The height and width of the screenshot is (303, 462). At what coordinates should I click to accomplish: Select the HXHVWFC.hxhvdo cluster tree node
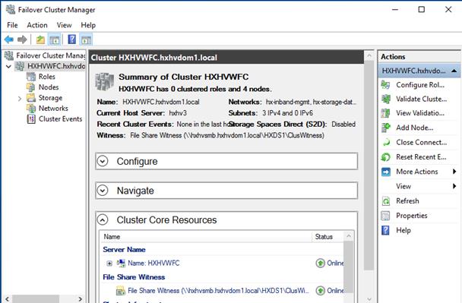(56, 66)
